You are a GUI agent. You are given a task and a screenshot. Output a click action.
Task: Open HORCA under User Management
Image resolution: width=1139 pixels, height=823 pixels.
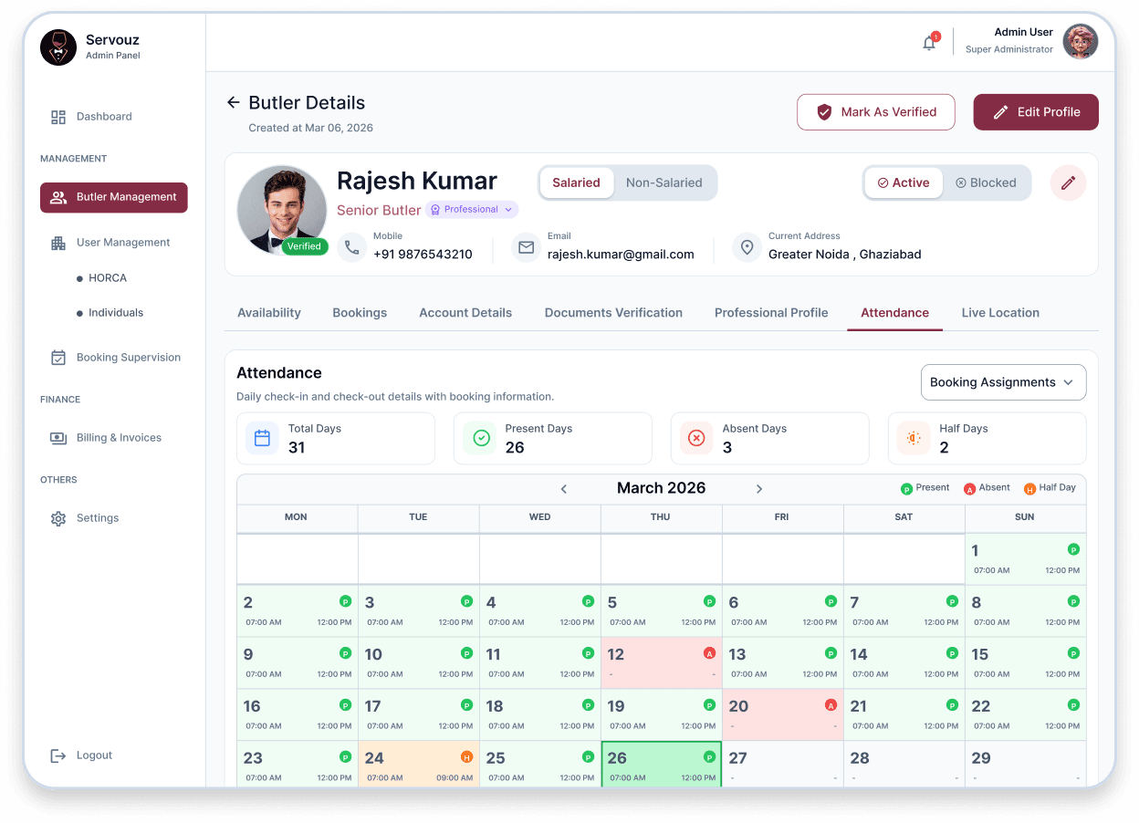pos(108,278)
